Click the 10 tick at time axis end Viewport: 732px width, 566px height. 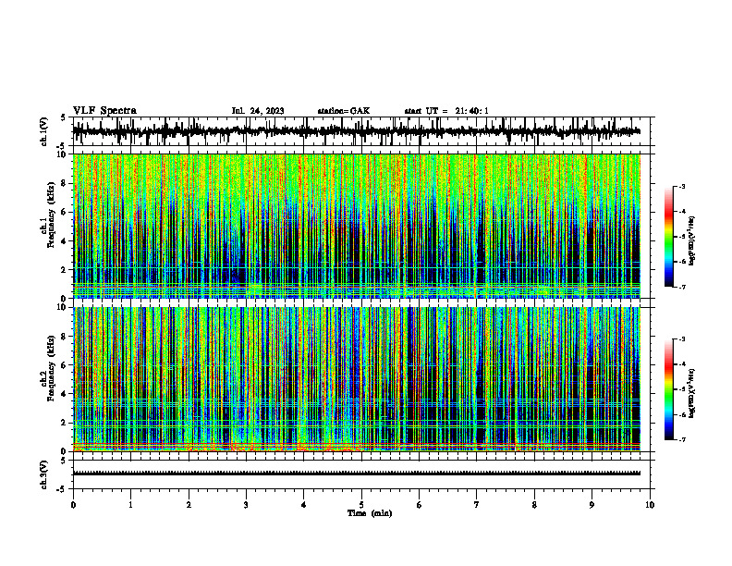[x=650, y=505]
